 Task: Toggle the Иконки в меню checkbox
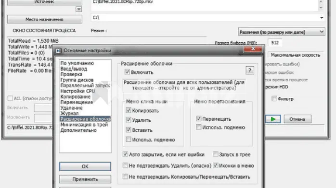point(216,165)
